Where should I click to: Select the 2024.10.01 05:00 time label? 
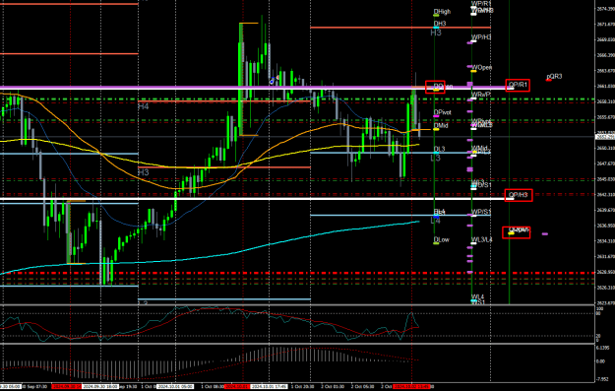tap(175, 387)
